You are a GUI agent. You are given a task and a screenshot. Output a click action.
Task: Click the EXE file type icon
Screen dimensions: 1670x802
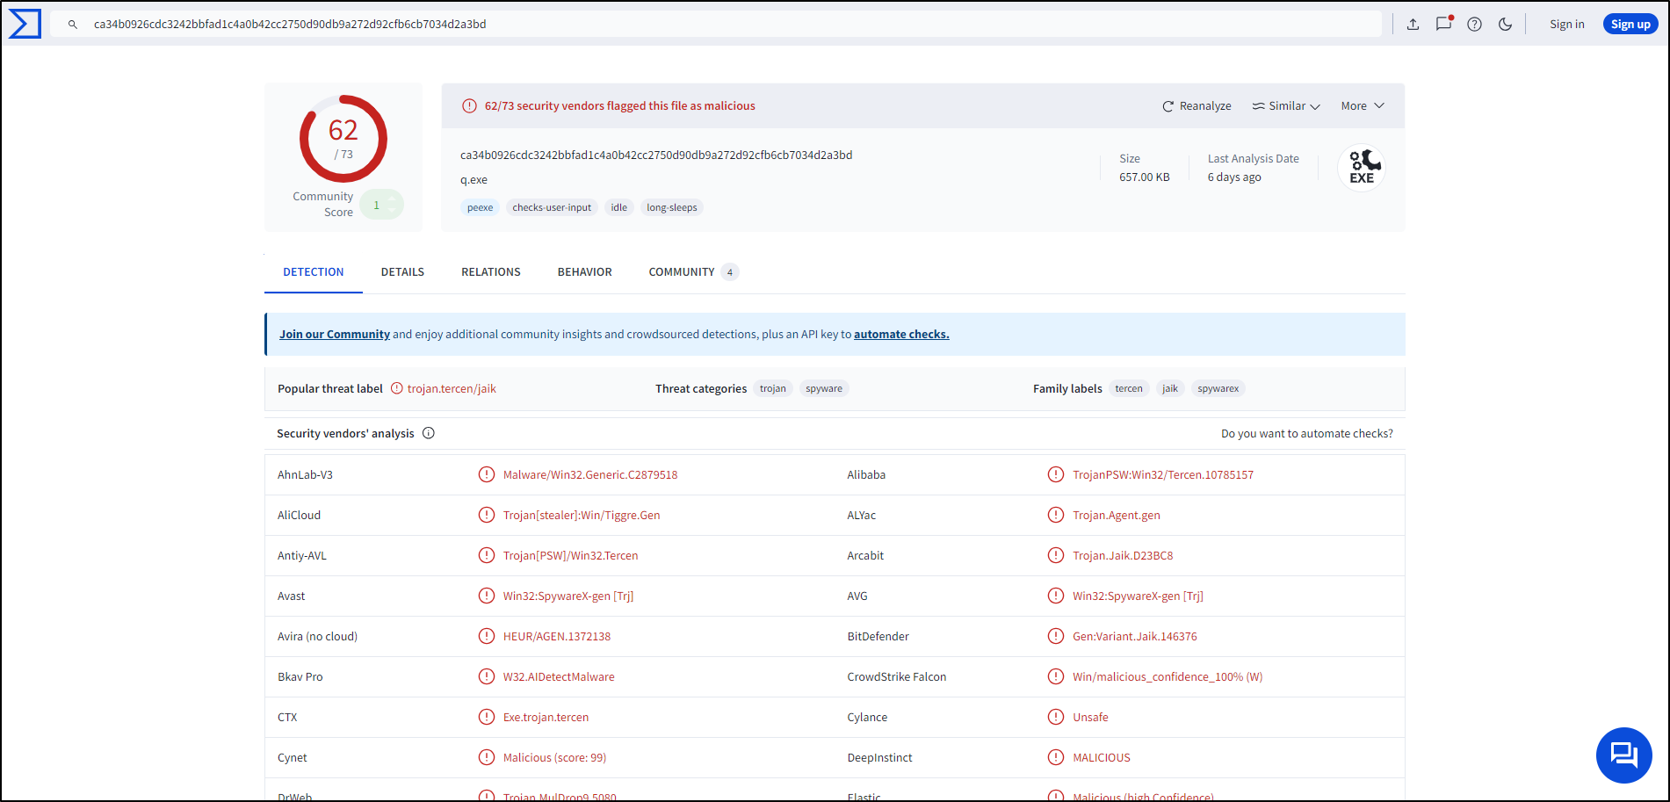(x=1362, y=167)
